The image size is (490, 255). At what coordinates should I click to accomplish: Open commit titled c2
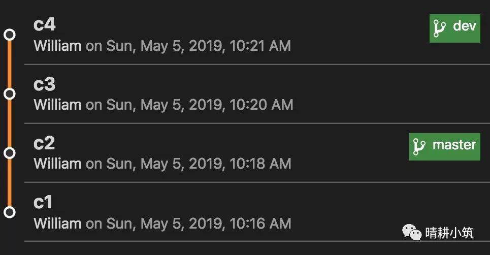pyautogui.click(x=44, y=143)
